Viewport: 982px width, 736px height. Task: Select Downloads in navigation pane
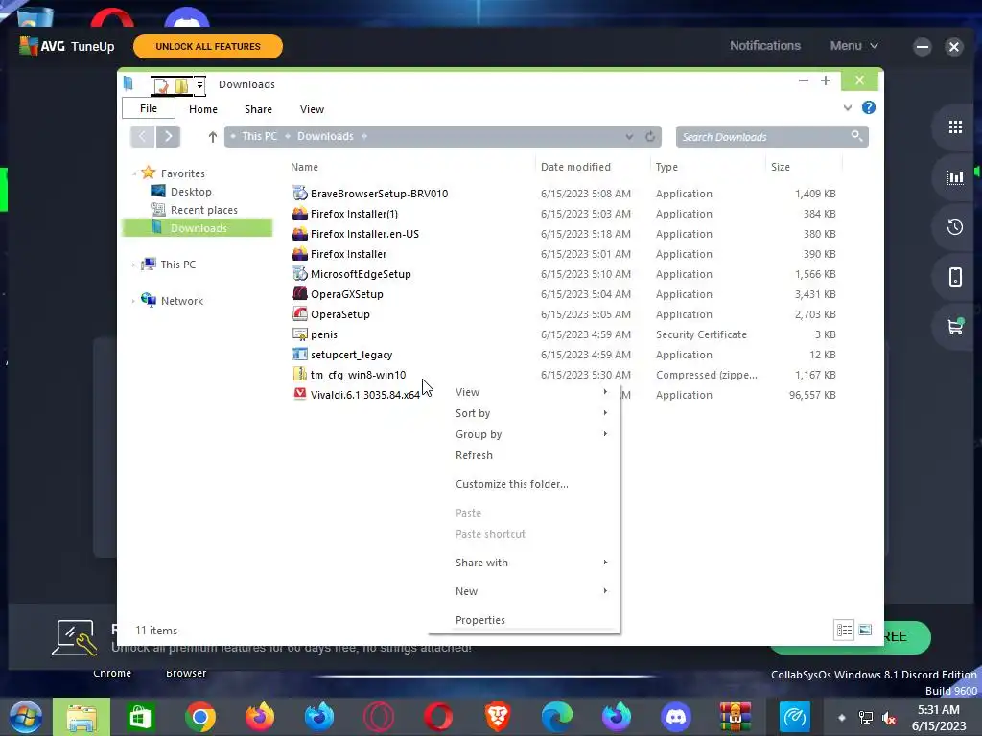tap(198, 228)
